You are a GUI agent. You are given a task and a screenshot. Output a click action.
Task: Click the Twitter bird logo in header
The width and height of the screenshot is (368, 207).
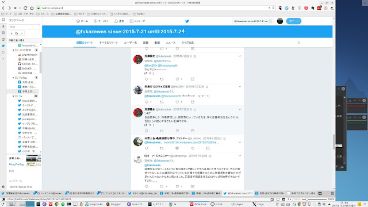tap(187, 21)
